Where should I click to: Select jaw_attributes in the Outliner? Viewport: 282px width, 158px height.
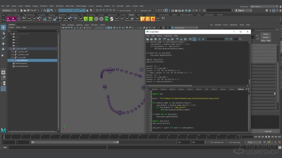[22, 60]
